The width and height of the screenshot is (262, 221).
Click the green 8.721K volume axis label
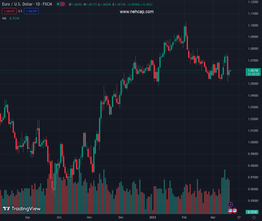[x=253, y=212]
